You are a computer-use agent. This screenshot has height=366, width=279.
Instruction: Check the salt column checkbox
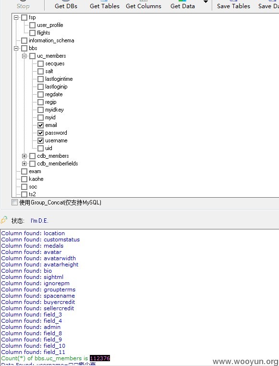click(40, 72)
